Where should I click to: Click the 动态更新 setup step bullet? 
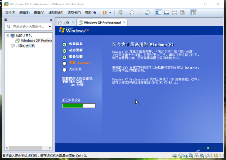click(64, 51)
